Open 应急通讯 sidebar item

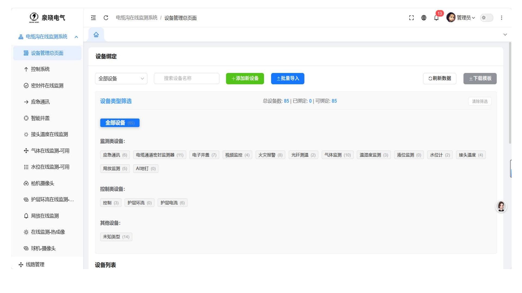(47, 102)
